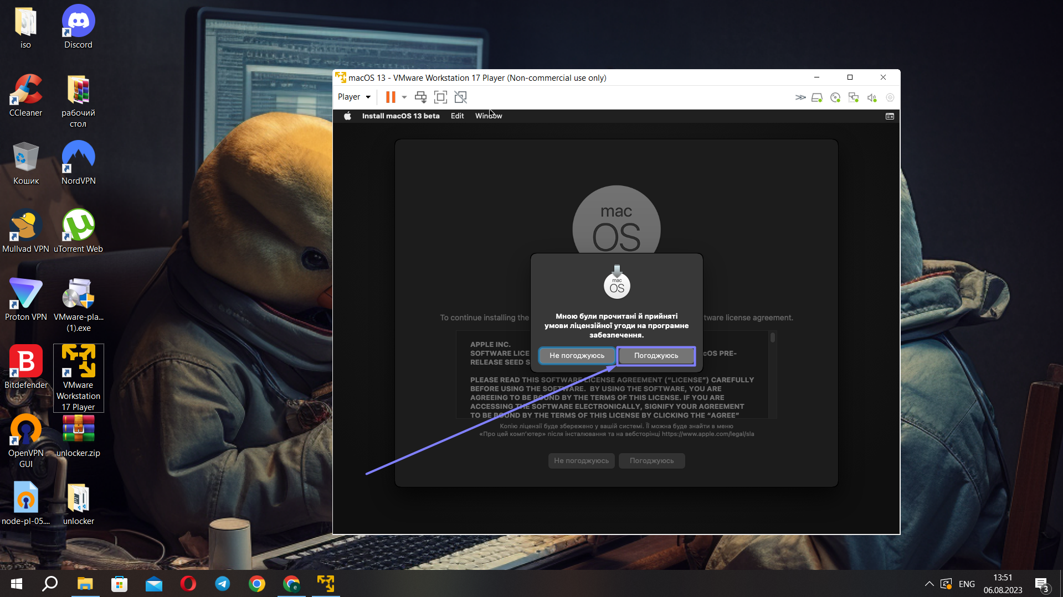Open Install macOS 13 beta menu

click(x=400, y=116)
